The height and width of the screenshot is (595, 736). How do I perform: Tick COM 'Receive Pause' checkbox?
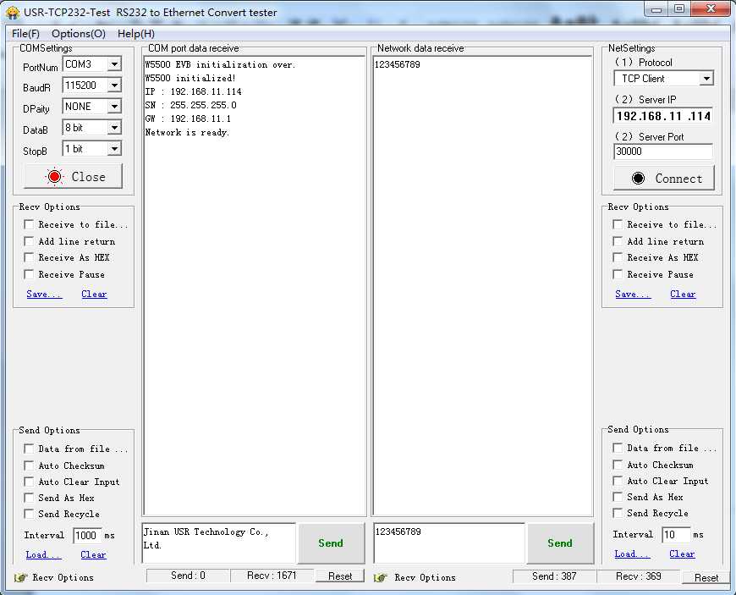point(29,274)
